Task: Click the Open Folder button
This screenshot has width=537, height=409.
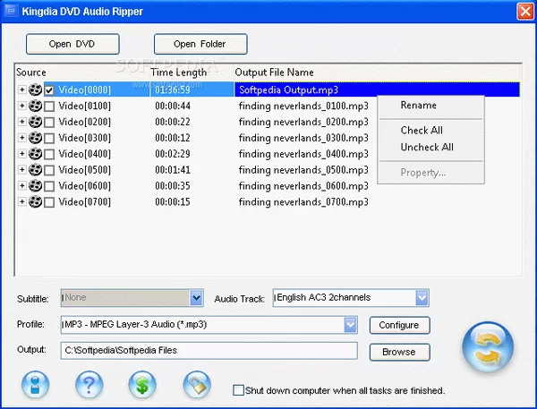Action: point(200,44)
